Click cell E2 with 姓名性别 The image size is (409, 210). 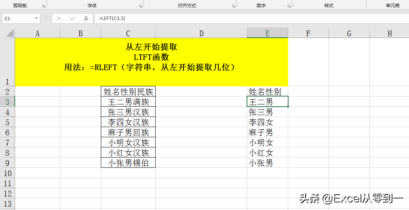[x=268, y=92]
